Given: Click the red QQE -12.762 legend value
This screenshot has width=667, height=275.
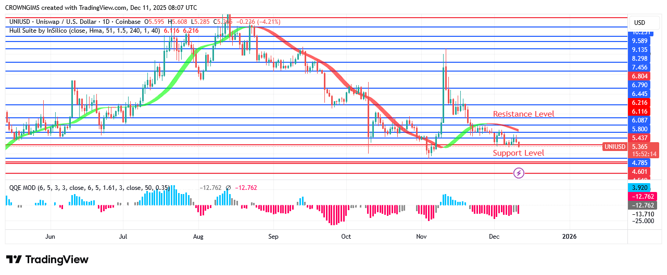Looking at the screenshot, I should coord(246,187).
